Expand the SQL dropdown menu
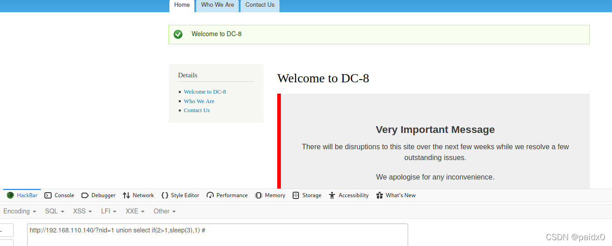612x246 pixels. [x=54, y=211]
